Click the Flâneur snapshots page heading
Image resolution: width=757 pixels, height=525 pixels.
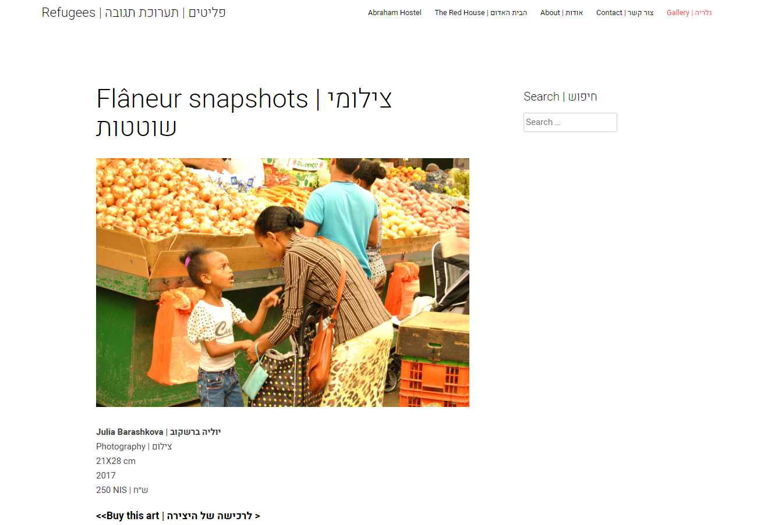(x=244, y=113)
